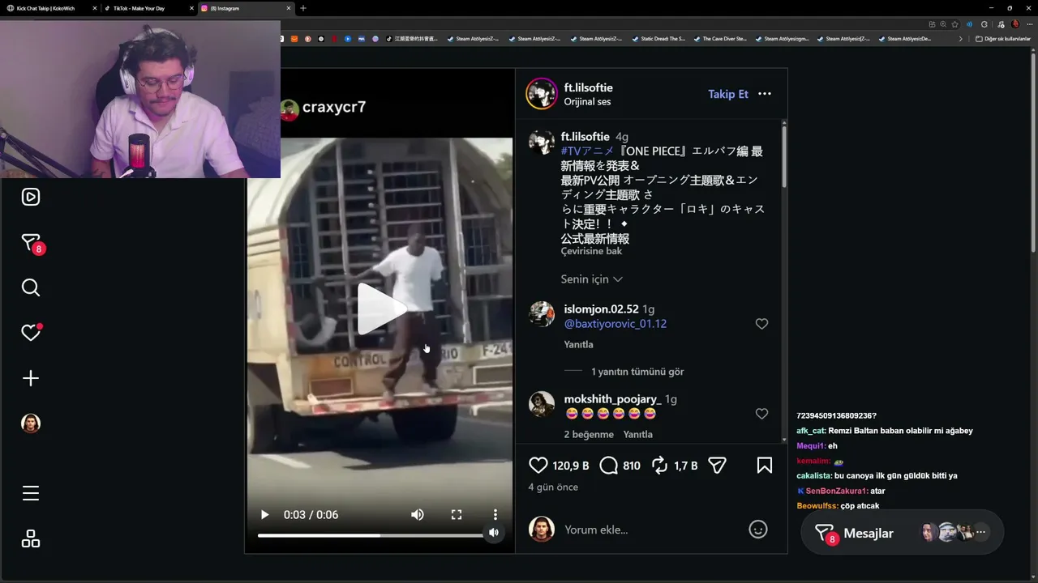
Task: Close the Kick Chat Takip tab
Action: point(95,8)
